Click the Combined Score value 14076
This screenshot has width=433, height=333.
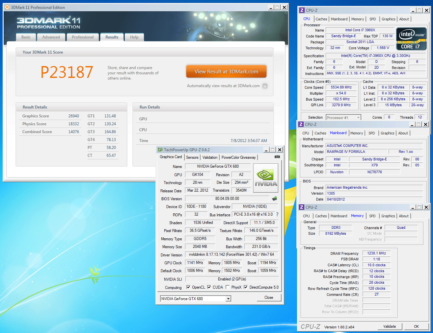coord(74,132)
